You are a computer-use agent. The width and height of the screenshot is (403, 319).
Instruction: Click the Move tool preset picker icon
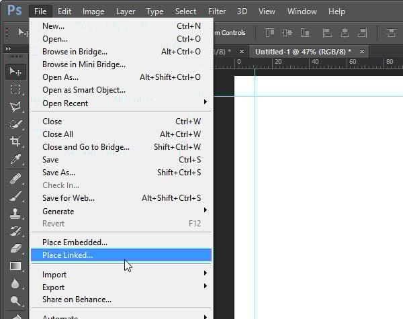(x=23, y=33)
